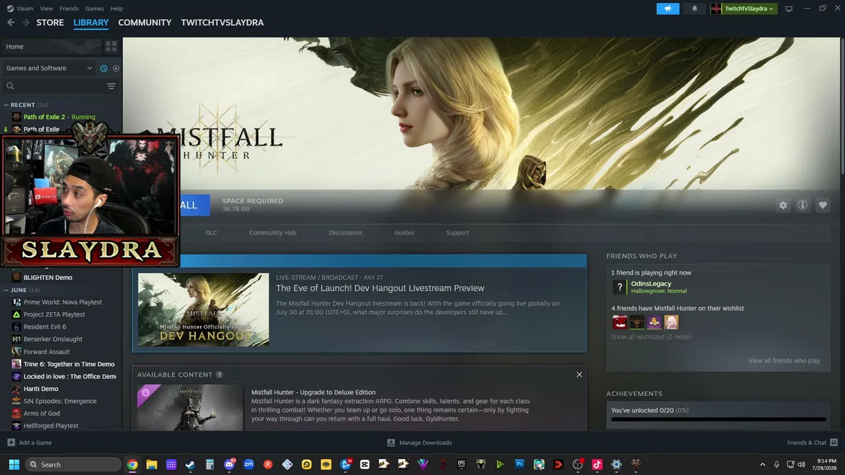The height and width of the screenshot is (475, 845).
Task: Go back with the left arrow
Action: [x=11, y=22]
